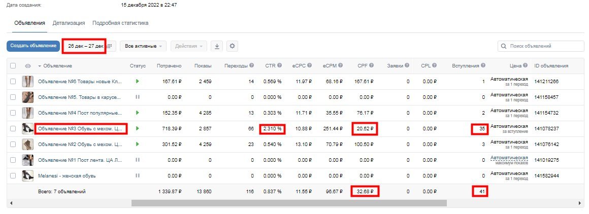
Task: Click right arrow of horizontal scrollbar
Action: 581,203
